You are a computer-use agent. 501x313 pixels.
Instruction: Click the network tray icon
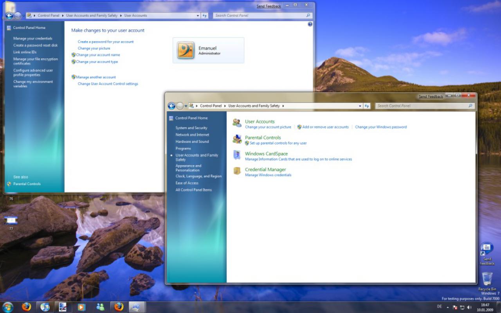click(x=462, y=308)
